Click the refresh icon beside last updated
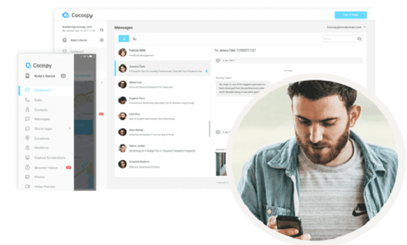Screen dimensions: 407x245 [102, 30]
